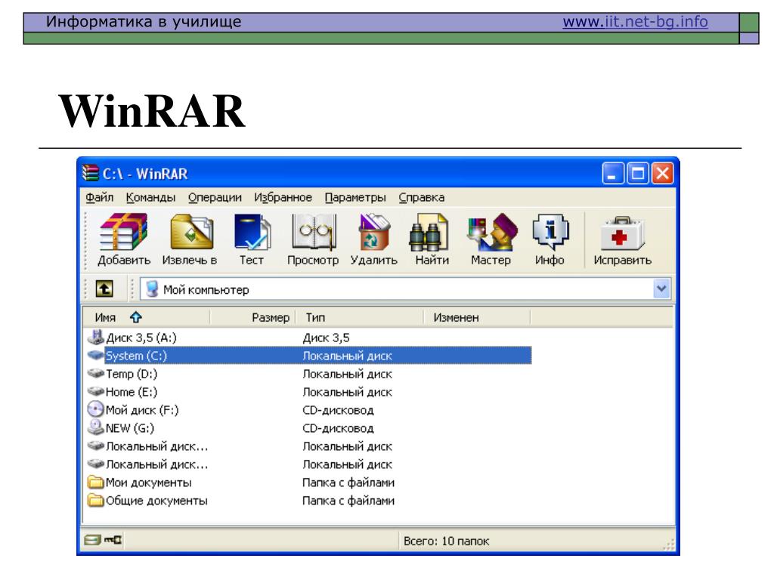Click the drive icon next to System (C:)
Image resolution: width=774 pixels, height=580 pixels.
click(95, 355)
